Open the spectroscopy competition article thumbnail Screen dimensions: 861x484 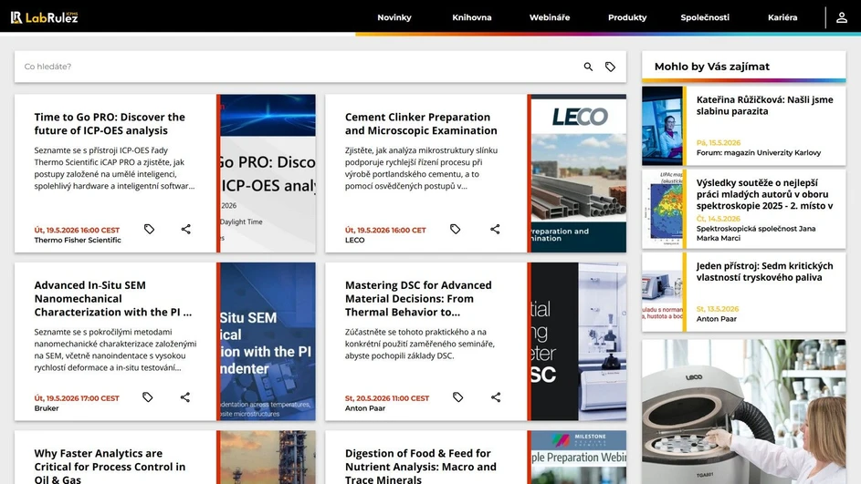click(x=662, y=210)
